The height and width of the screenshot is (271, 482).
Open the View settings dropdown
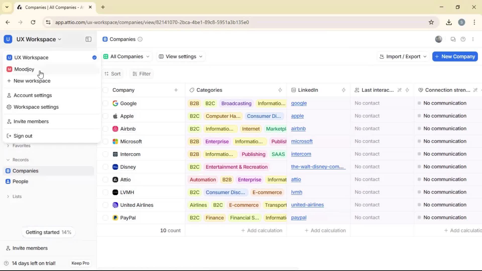click(x=180, y=57)
